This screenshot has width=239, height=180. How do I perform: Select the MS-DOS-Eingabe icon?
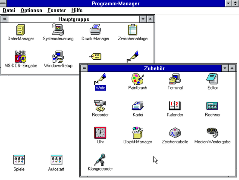21,57
